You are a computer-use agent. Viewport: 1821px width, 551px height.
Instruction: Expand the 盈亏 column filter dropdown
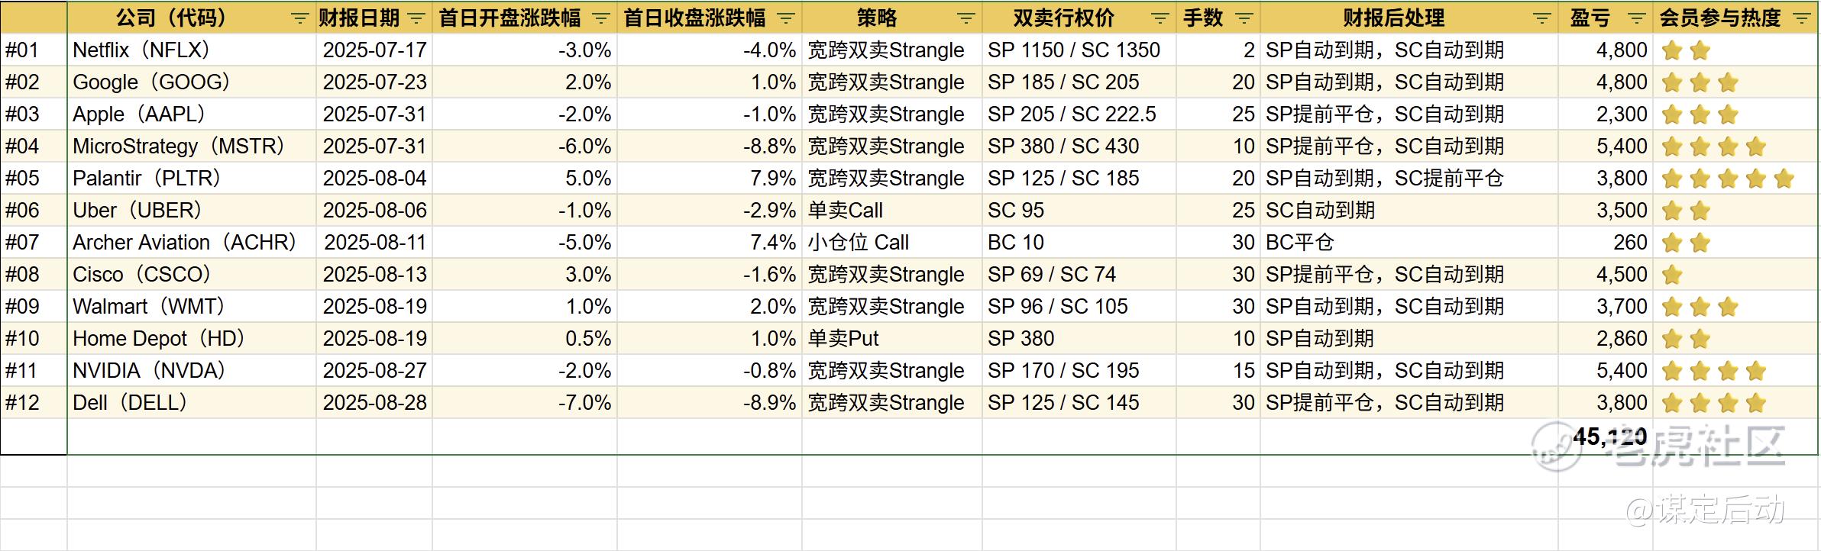pyautogui.click(x=1637, y=18)
